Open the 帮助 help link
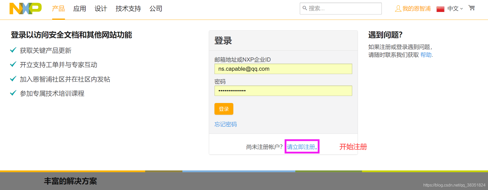488x190 pixels. pos(426,55)
